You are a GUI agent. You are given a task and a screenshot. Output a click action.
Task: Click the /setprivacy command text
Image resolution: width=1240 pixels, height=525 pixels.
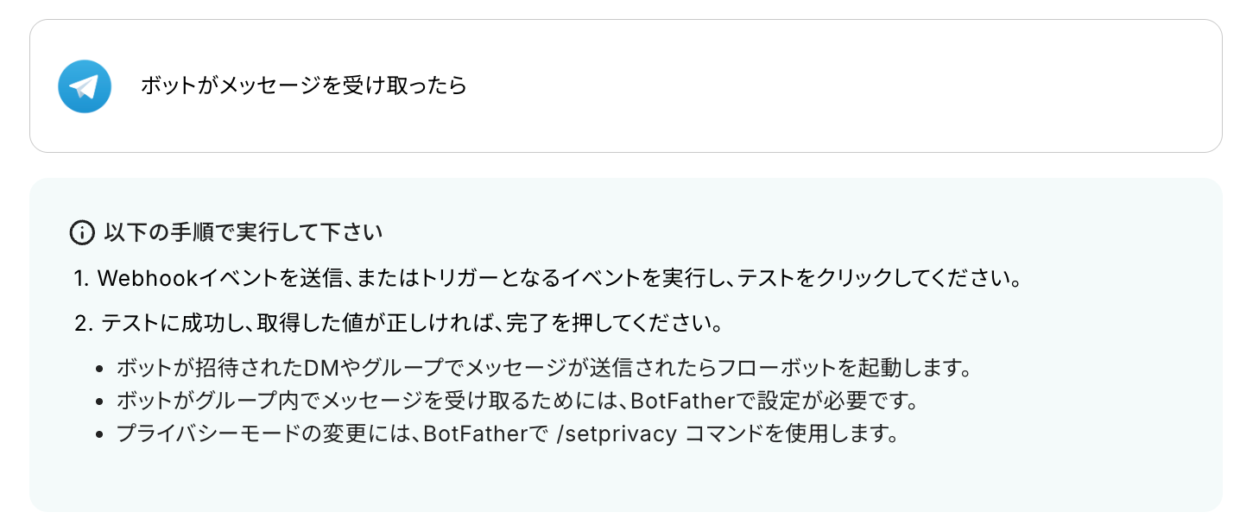617,434
